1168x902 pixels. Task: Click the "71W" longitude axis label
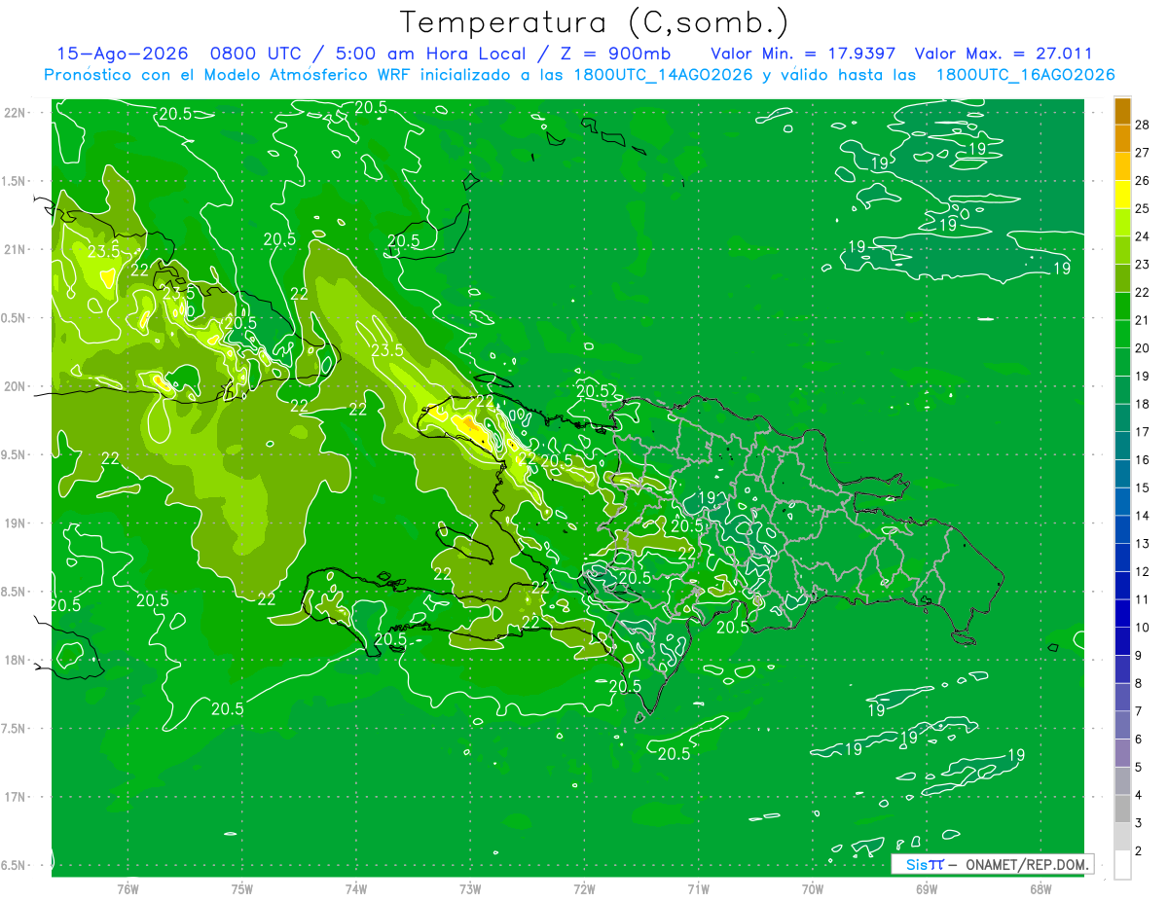pyautogui.click(x=698, y=889)
